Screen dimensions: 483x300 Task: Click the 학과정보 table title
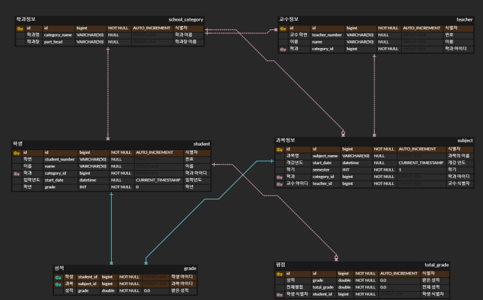click(26, 19)
